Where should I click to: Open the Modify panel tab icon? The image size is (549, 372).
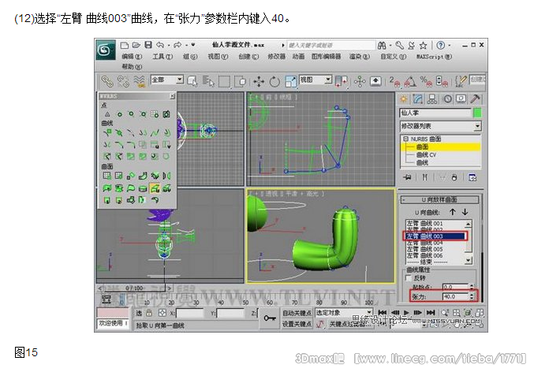pyautogui.click(x=418, y=99)
